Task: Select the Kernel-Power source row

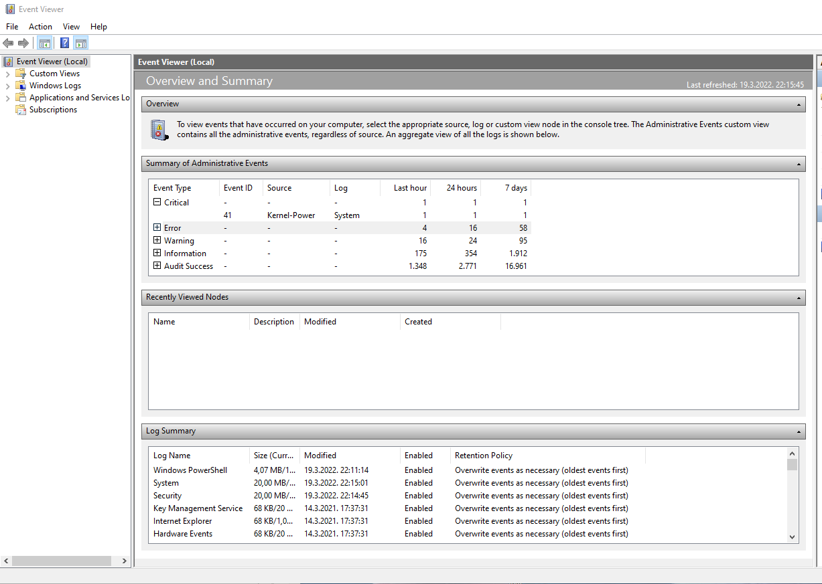Action: tap(340, 215)
